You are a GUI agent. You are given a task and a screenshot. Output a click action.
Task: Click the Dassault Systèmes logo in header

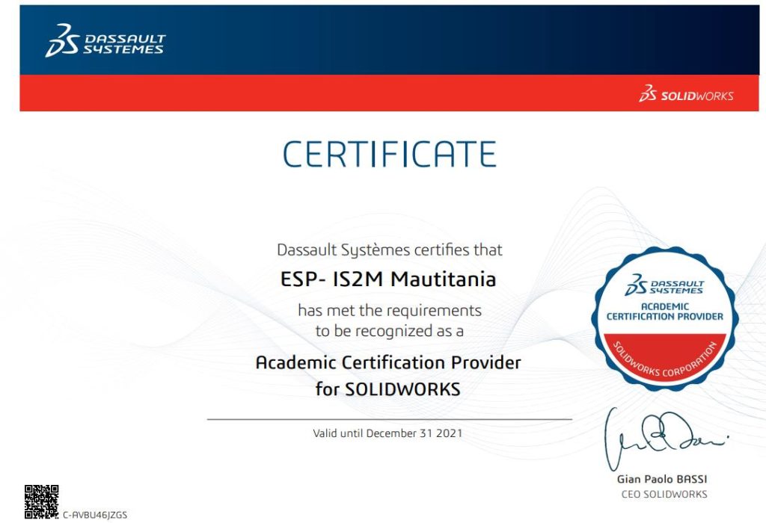tap(105, 40)
